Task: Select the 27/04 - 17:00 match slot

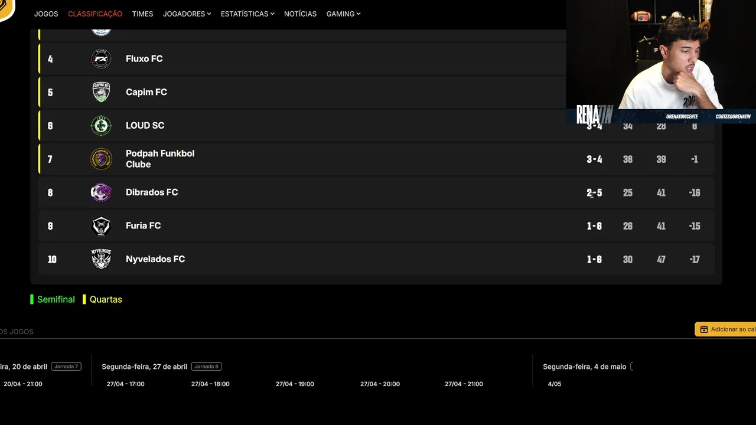Action: [126, 384]
